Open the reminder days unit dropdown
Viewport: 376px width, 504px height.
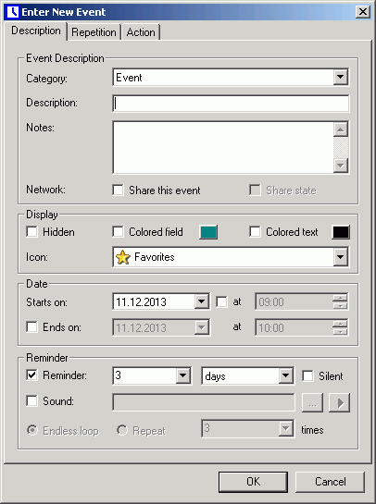pos(285,375)
